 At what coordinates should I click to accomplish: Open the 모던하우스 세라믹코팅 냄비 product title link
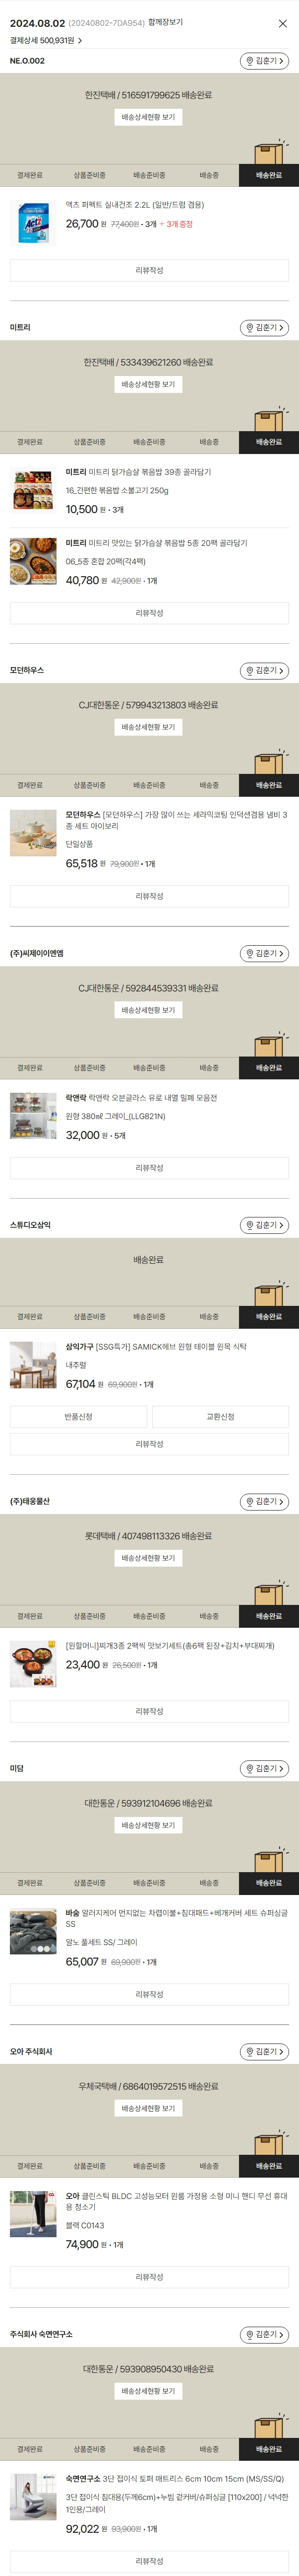pyautogui.click(x=177, y=820)
